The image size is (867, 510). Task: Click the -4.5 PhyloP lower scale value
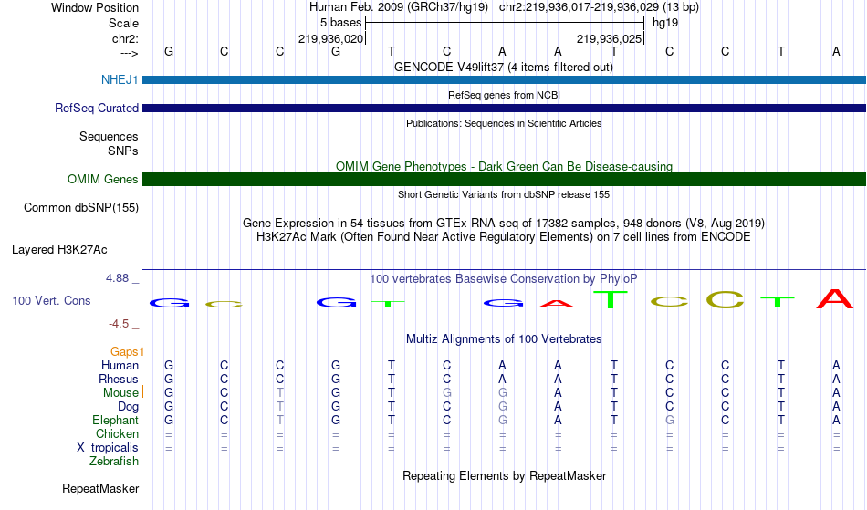[x=119, y=323]
